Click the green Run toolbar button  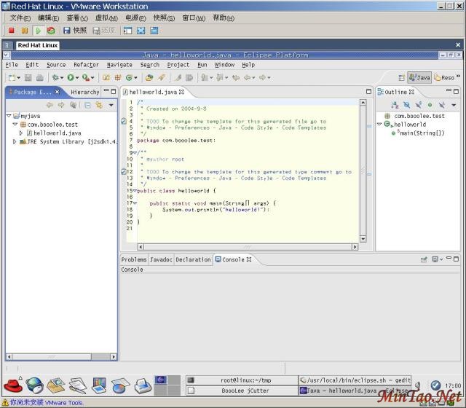(71, 77)
